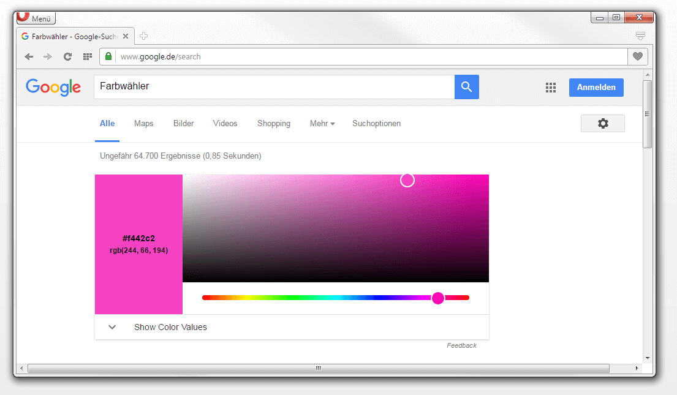This screenshot has height=395, width=677.
Task: Expand Show Color Values
Action: click(x=292, y=327)
